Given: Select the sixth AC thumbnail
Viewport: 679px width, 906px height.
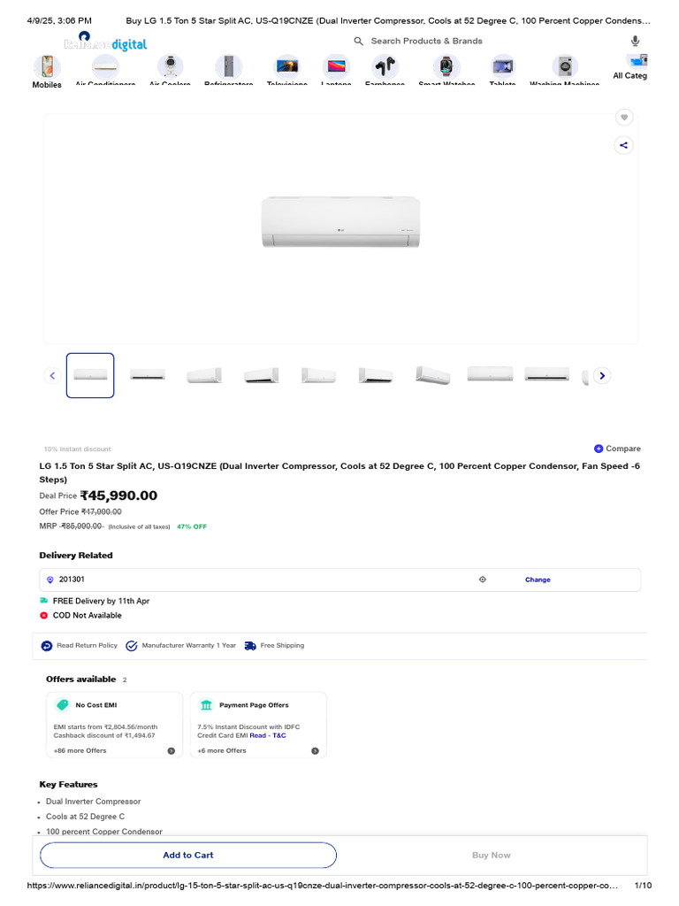Looking at the screenshot, I should tap(376, 375).
